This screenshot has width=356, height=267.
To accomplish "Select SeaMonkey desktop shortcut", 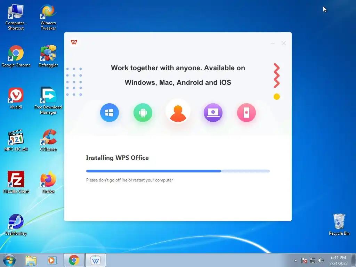I will coord(16,224).
